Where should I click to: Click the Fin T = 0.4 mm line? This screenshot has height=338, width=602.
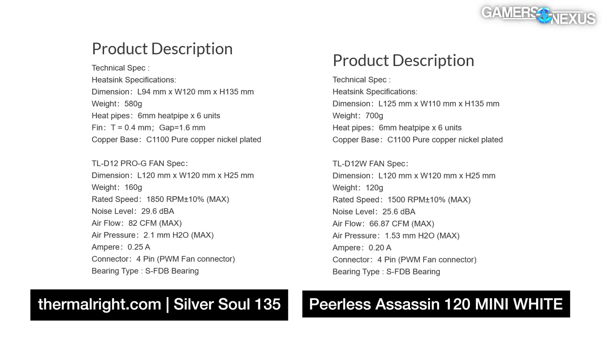pyautogui.click(x=148, y=128)
